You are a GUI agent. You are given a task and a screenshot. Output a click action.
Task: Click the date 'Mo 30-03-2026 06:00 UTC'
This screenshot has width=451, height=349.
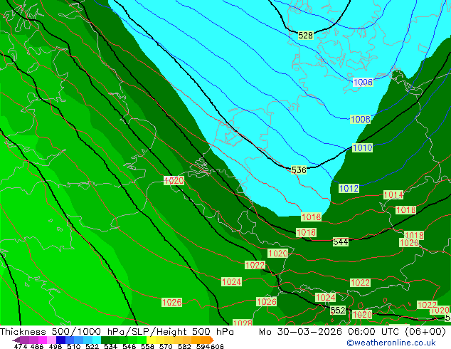point(330,331)
